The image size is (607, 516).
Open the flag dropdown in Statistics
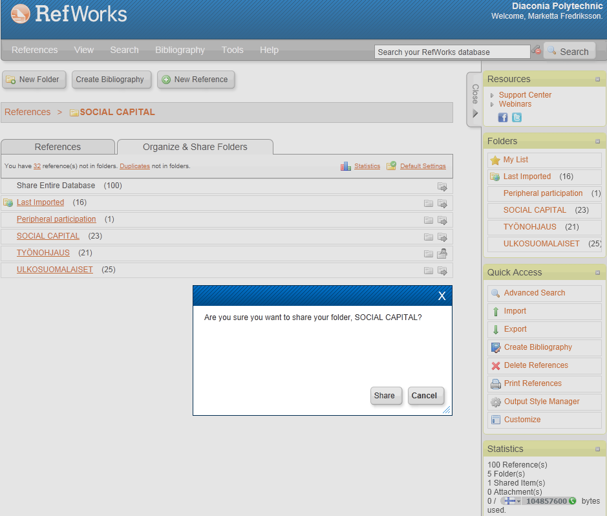pos(512,501)
